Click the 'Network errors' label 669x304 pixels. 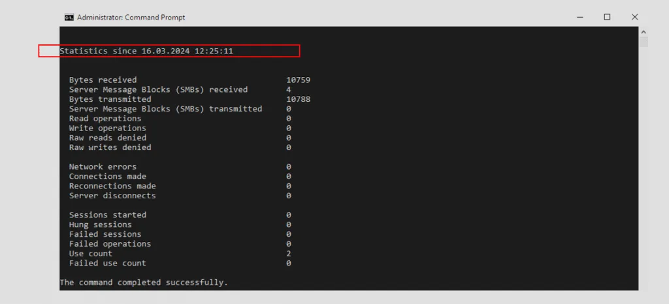[x=103, y=166]
